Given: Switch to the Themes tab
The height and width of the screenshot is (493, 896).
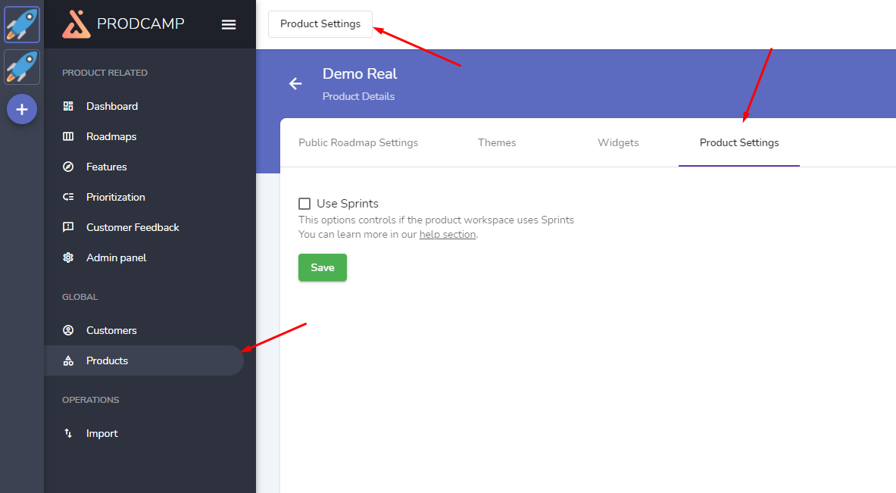Looking at the screenshot, I should click(x=497, y=143).
